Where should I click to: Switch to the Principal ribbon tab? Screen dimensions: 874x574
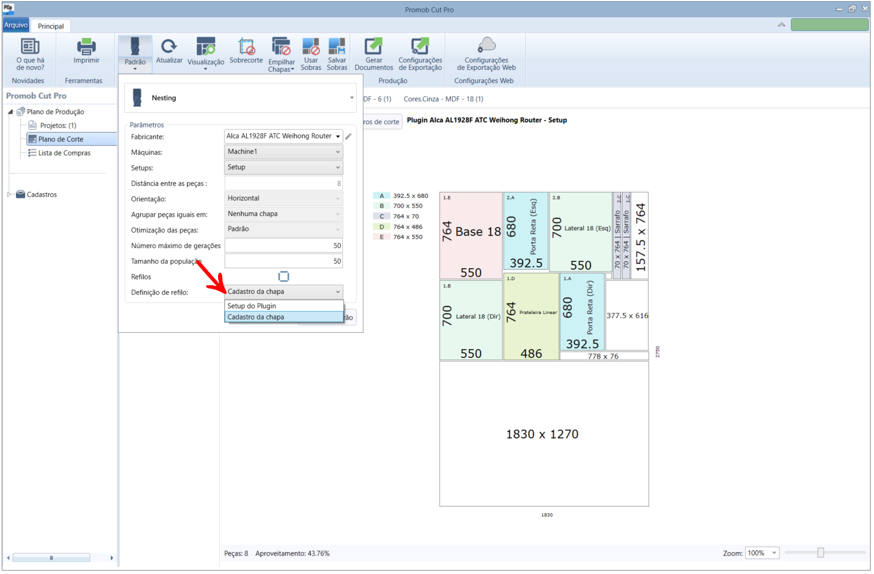click(51, 26)
